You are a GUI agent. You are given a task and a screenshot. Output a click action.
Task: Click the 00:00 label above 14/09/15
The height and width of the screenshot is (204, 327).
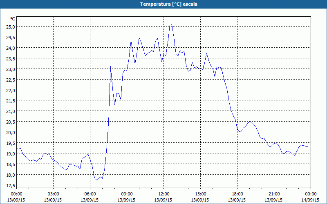coord(311,194)
